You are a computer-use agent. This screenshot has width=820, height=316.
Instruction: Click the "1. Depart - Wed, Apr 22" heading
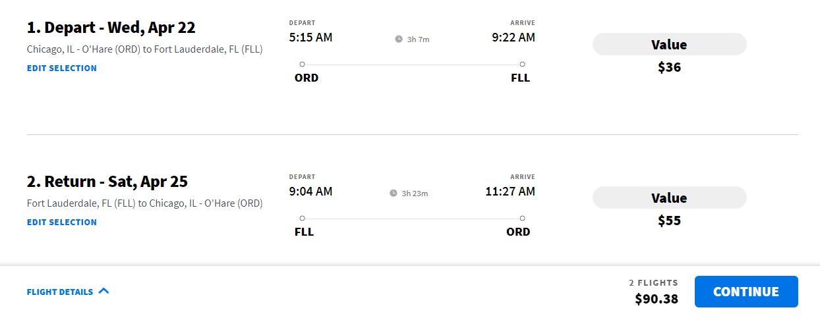click(x=111, y=28)
